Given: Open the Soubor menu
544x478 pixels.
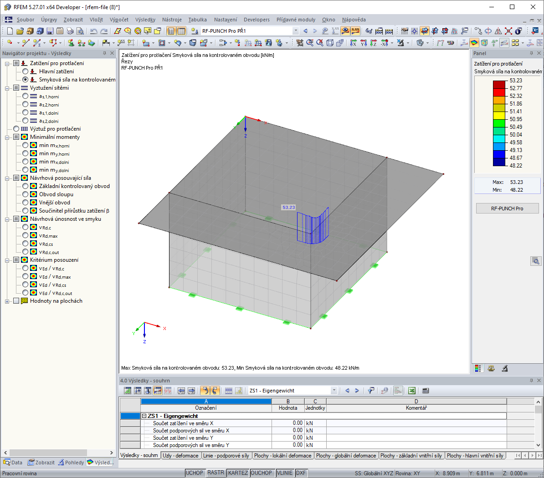Looking at the screenshot, I should point(26,20).
